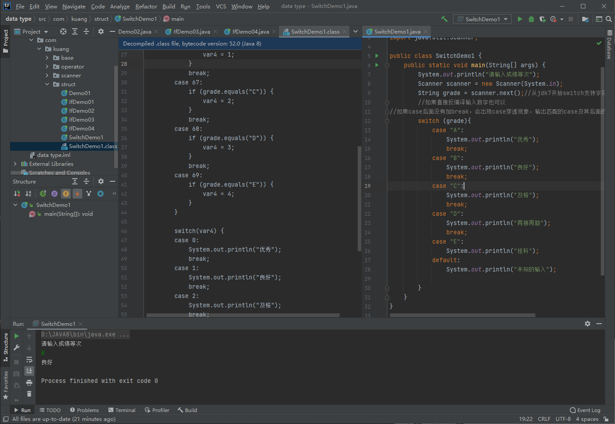The width and height of the screenshot is (615, 424).
Task: Start debugging with the green bug icon
Action: pyautogui.click(x=531, y=19)
